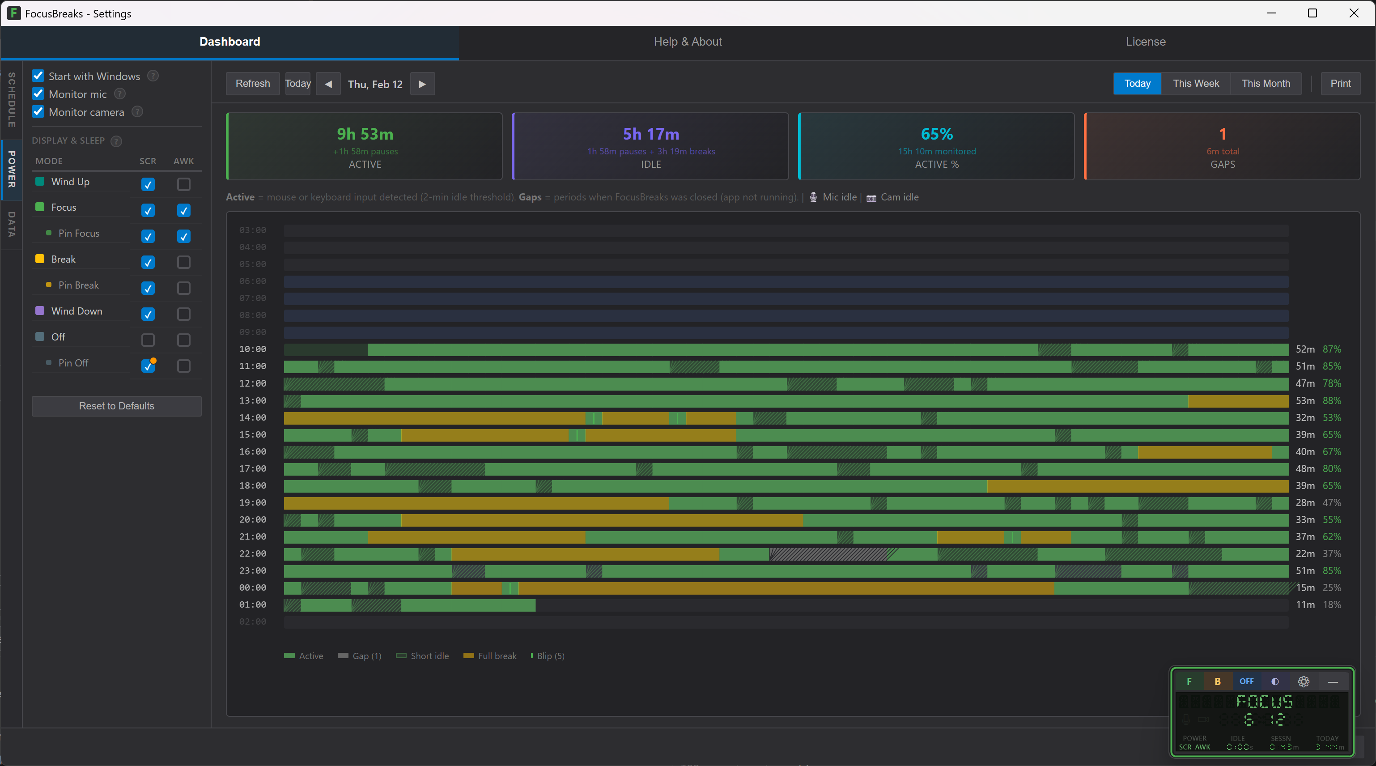Open the widget settings gear
The width and height of the screenshot is (1376, 766).
[1304, 681]
